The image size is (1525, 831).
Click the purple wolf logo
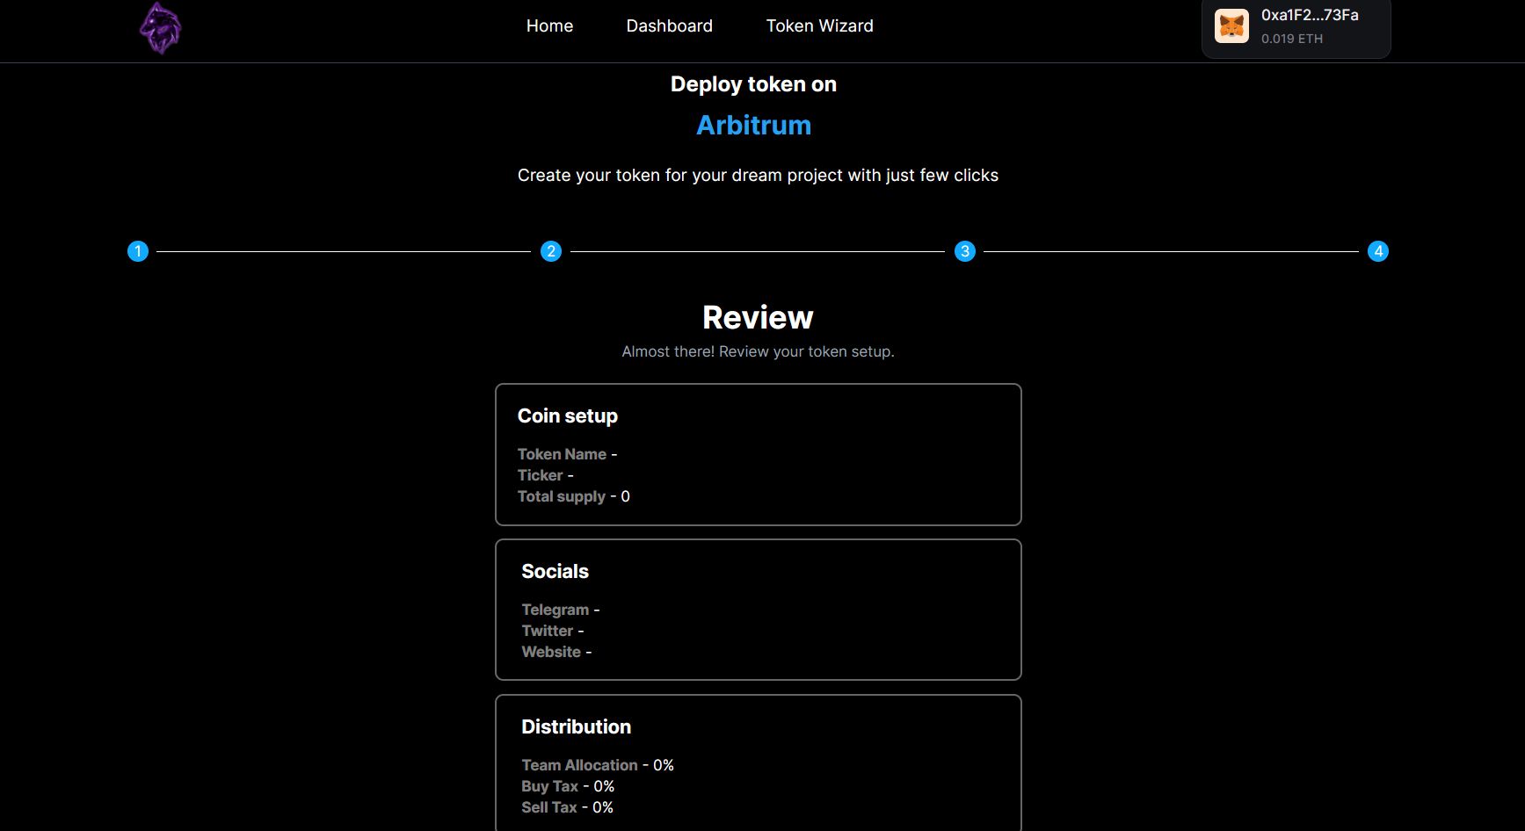160,28
